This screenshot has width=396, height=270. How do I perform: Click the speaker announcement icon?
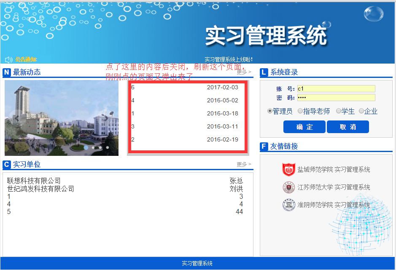(x=9, y=60)
